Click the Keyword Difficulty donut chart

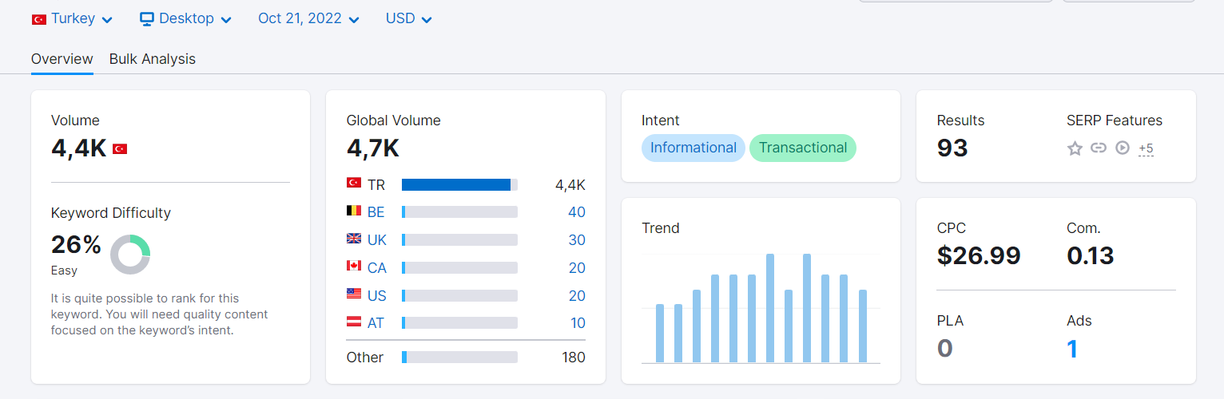(x=130, y=255)
